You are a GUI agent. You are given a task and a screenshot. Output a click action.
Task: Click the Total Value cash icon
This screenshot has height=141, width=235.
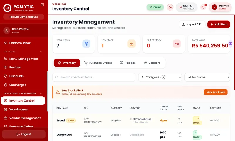click(x=230, y=44)
